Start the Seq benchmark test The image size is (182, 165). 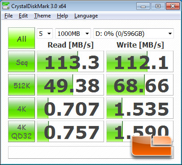click(22, 61)
